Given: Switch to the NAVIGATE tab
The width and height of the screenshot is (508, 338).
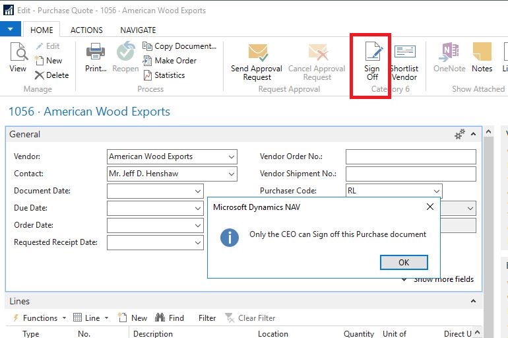Looking at the screenshot, I should (138, 30).
